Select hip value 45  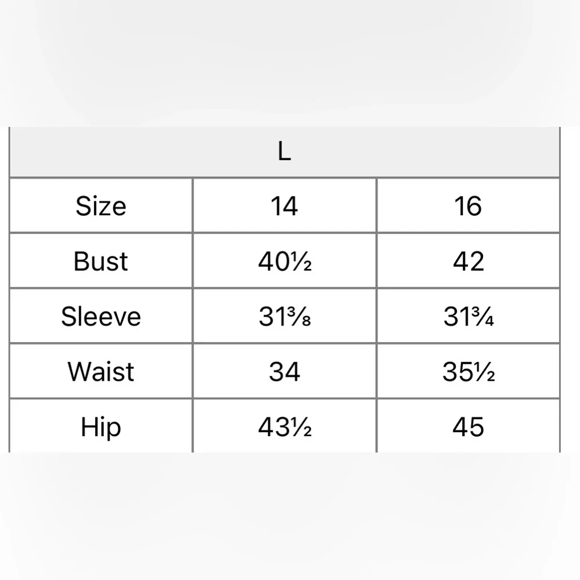tap(468, 426)
